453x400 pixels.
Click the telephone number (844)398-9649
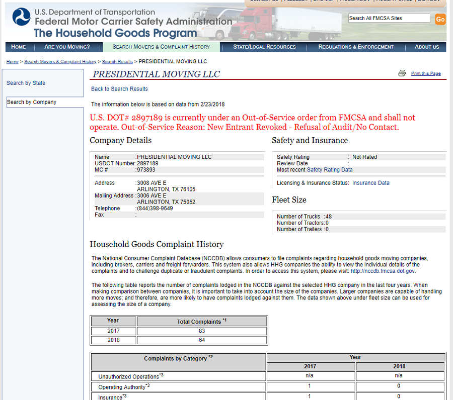(155, 208)
